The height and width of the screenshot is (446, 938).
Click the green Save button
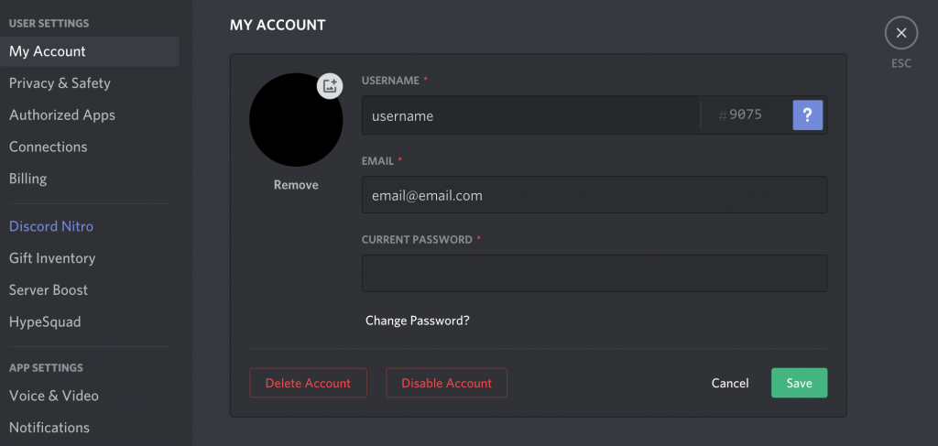[x=799, y=383]
